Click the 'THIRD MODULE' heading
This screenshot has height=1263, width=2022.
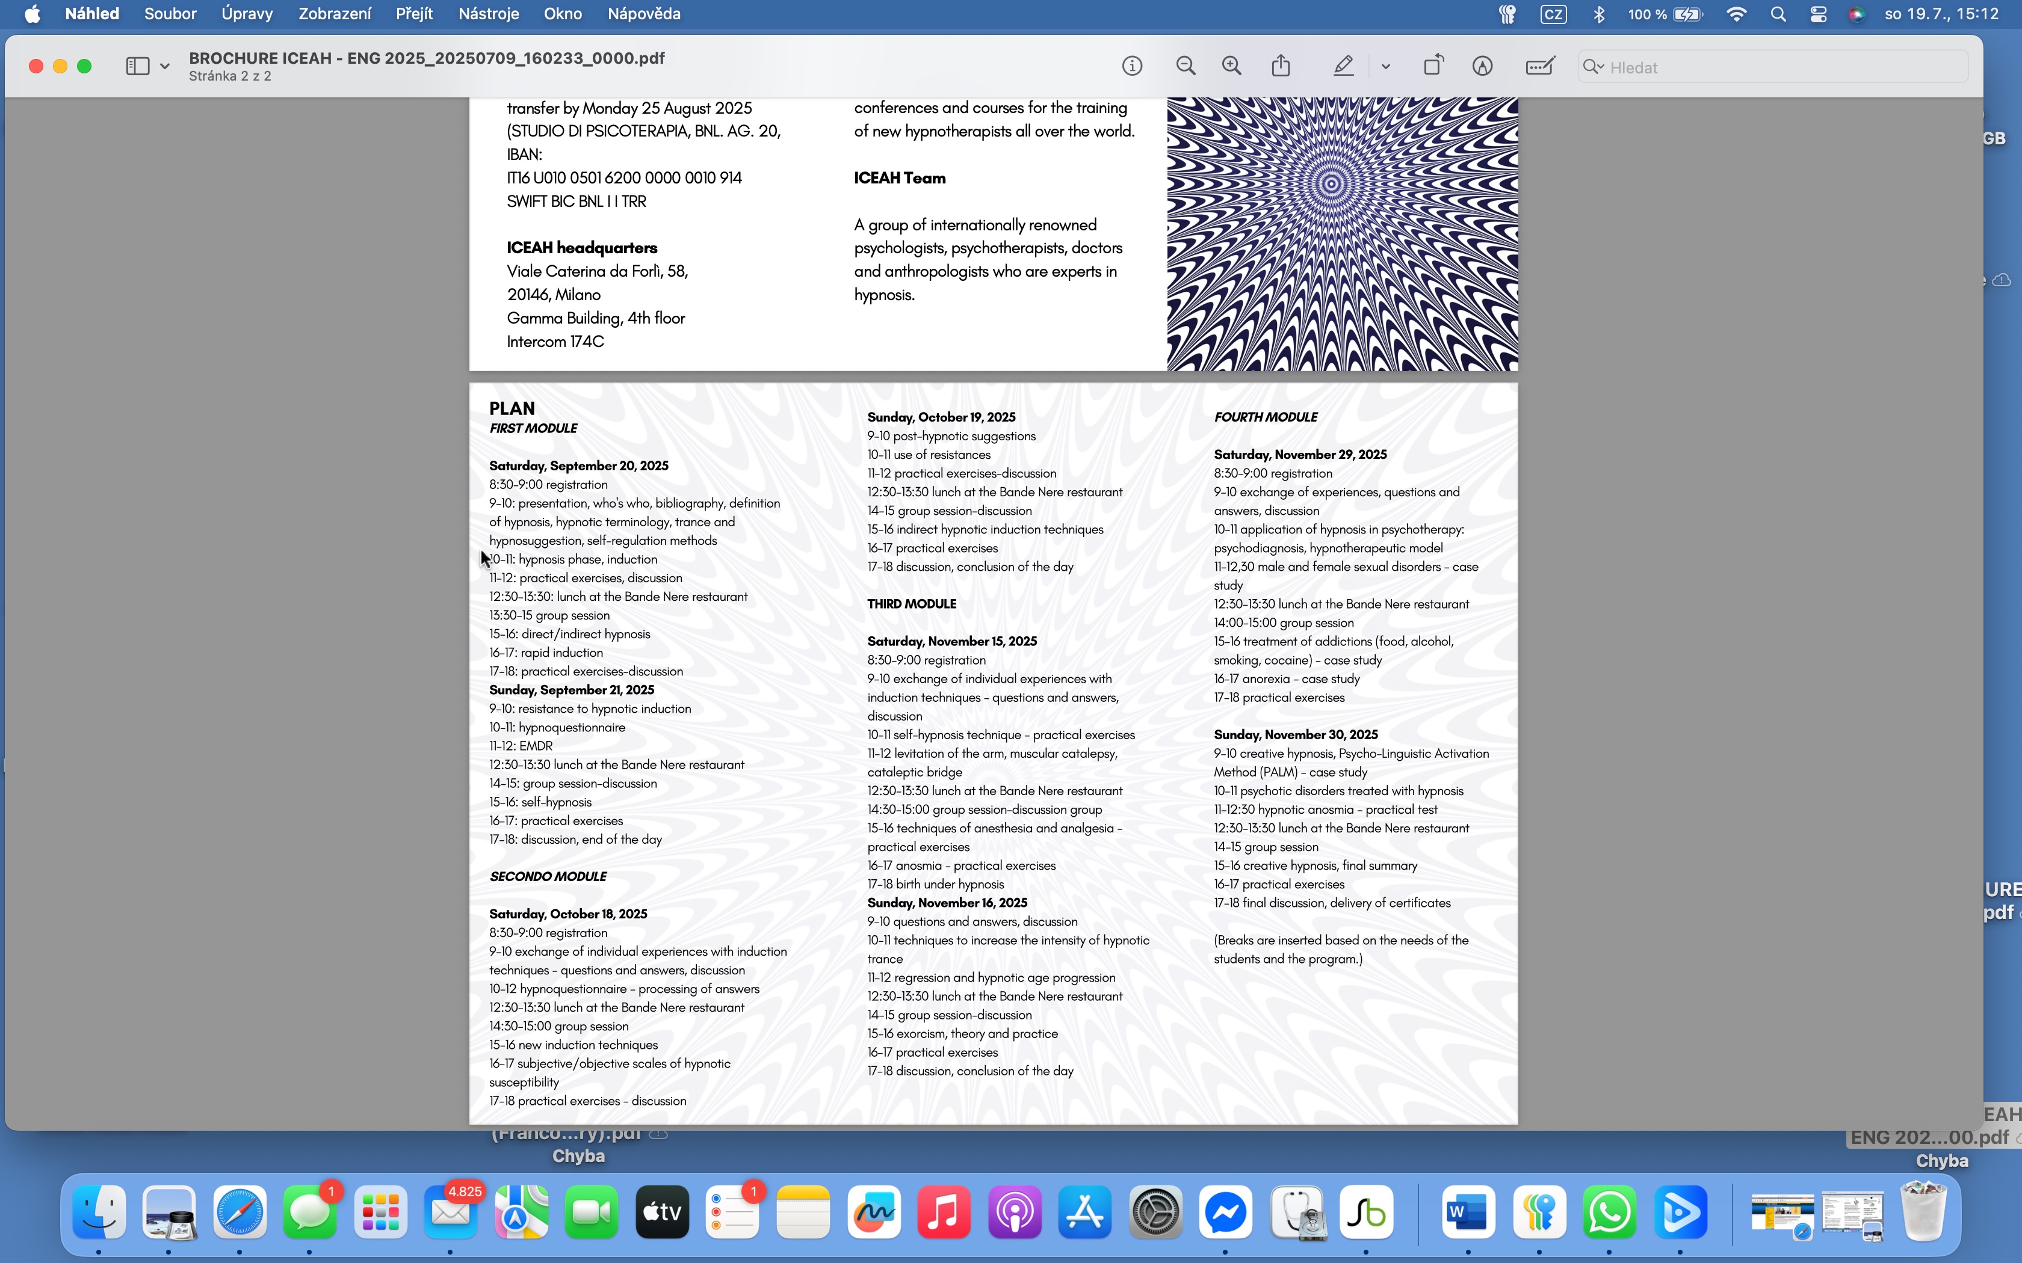click(912, 603)
